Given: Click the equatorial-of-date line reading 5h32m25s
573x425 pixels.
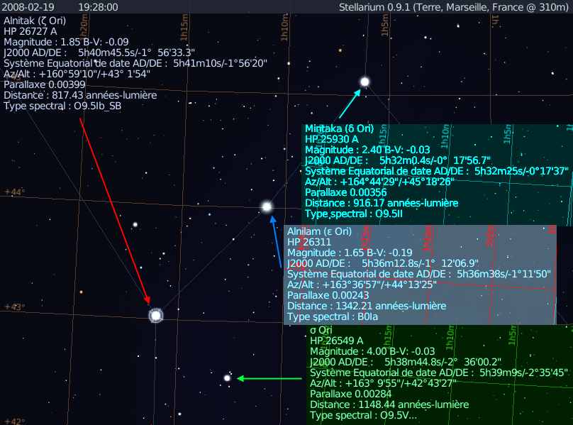Looking at the screenshot, I should pyautogui.click(x=436, y=171).
